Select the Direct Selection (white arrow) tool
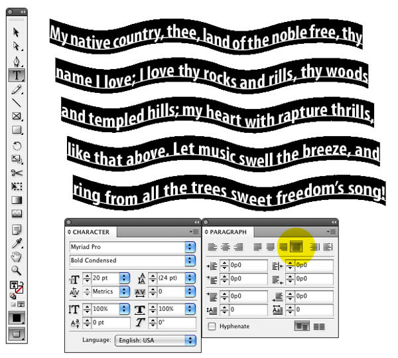 [x=16, y=46]
